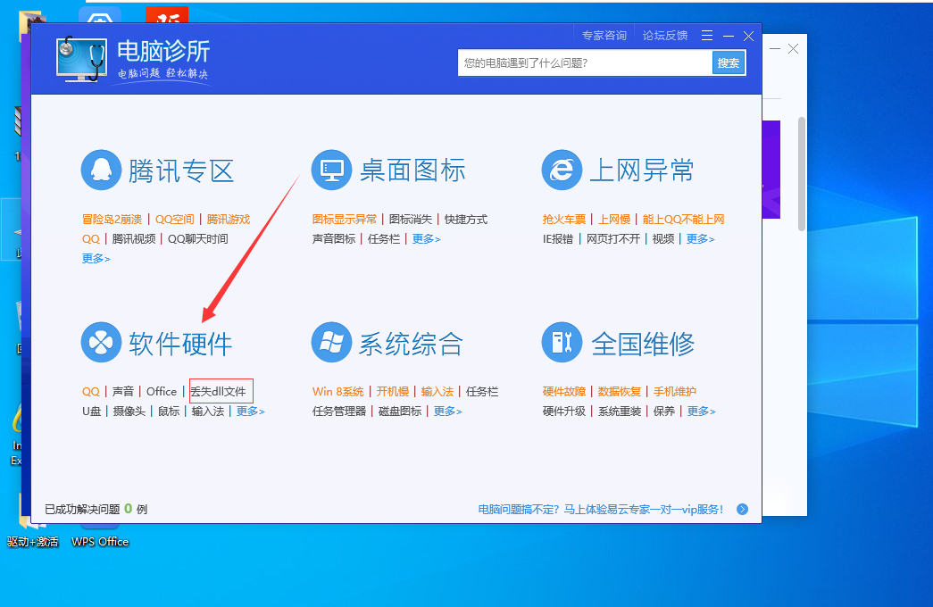
Task: Click the 上网慢 link
Action: (614, 220)
